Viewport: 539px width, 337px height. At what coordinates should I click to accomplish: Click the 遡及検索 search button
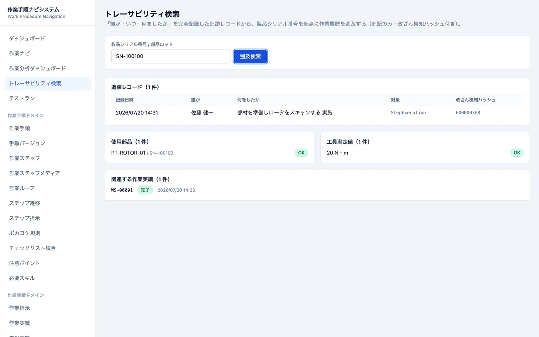pos(250,57)
